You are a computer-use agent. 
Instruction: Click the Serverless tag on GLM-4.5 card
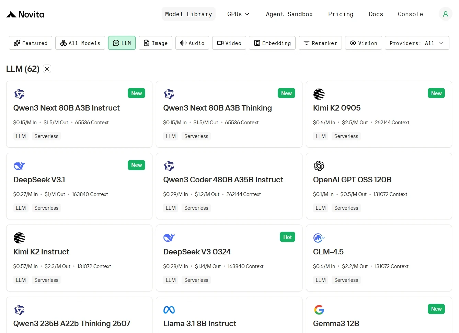coord(346,280)
